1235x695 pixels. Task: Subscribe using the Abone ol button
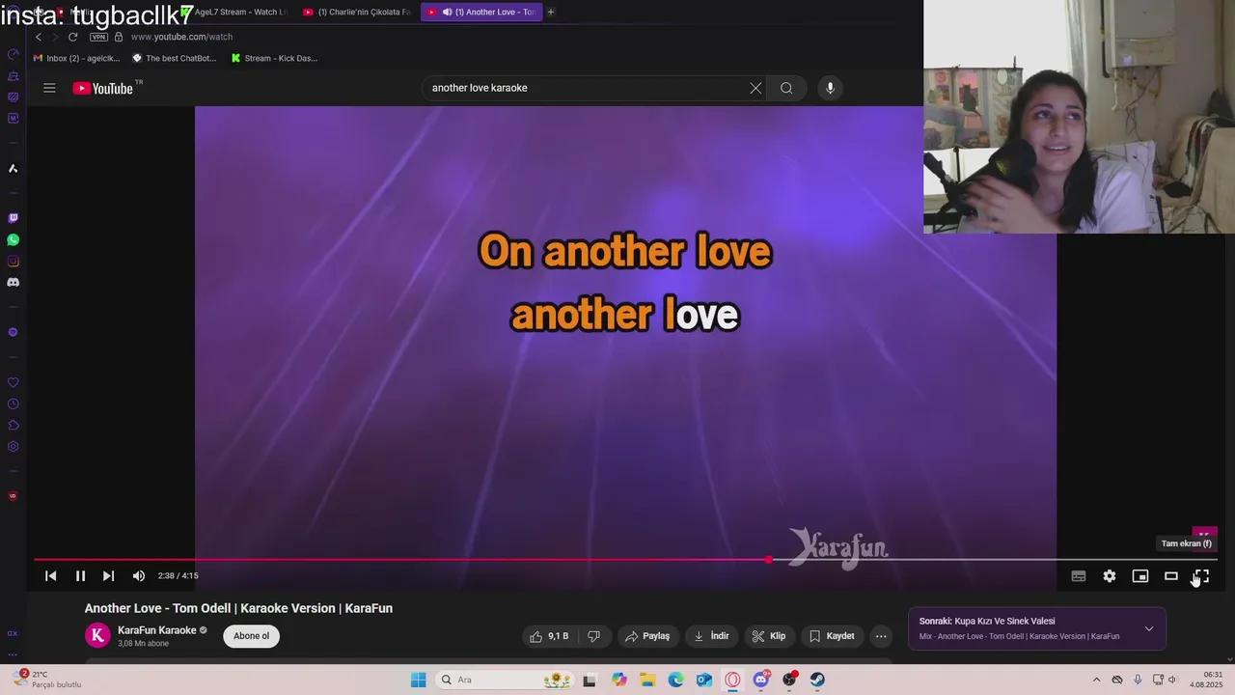pos(251,636)
